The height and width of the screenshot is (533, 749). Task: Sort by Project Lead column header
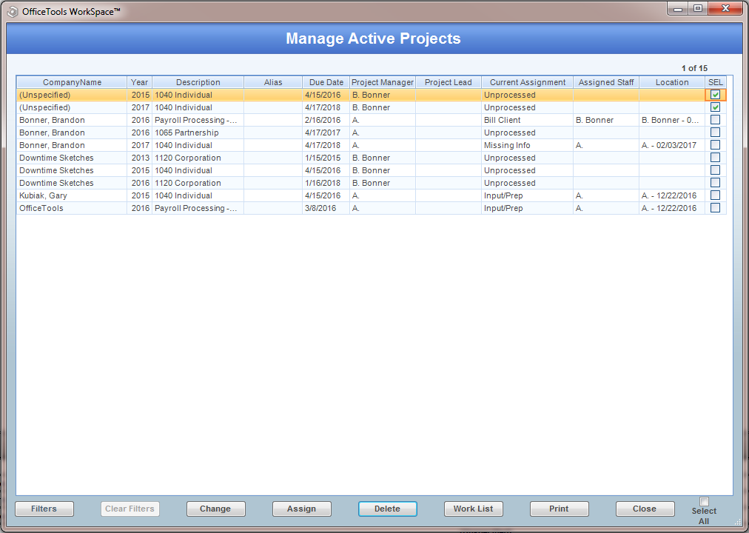448,82
